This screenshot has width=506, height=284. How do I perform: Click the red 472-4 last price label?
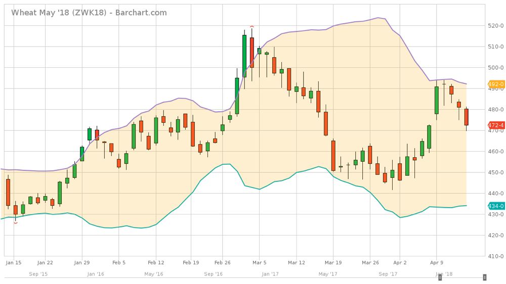point(496,125)
